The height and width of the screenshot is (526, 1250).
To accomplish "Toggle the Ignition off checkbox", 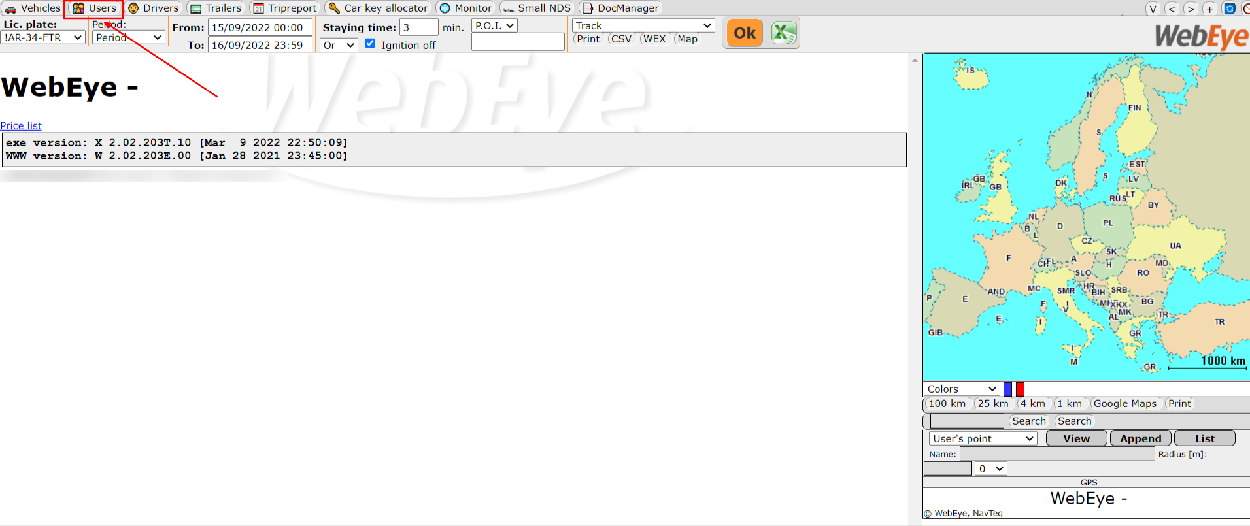I will [x=370, y=44].
